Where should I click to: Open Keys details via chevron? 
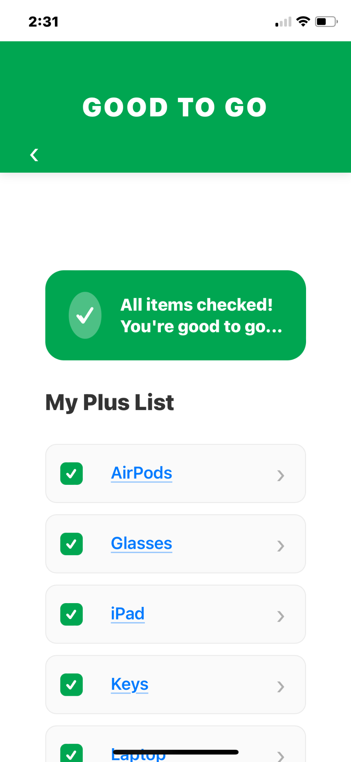click(x=281, y=686)
